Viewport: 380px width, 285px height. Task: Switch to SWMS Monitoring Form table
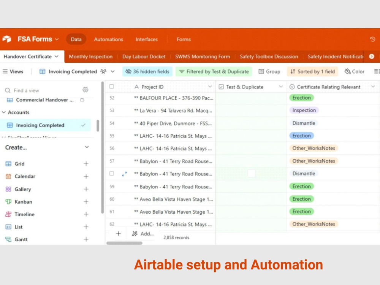click(203, 57)
